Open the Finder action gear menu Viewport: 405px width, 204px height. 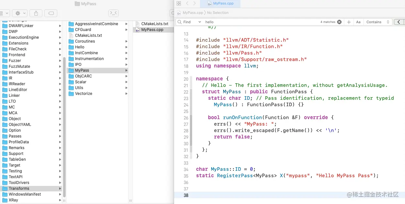[19, 13]
